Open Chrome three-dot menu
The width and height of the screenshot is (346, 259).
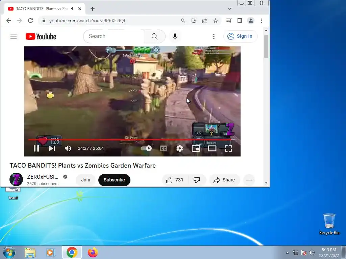(x=262, y=21)
